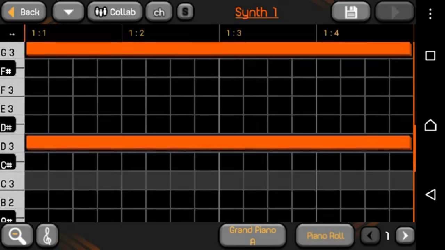This screenshot has width=445, height=250.
Task: Go to previous pattern with left arrow
Action: [370, 236]
